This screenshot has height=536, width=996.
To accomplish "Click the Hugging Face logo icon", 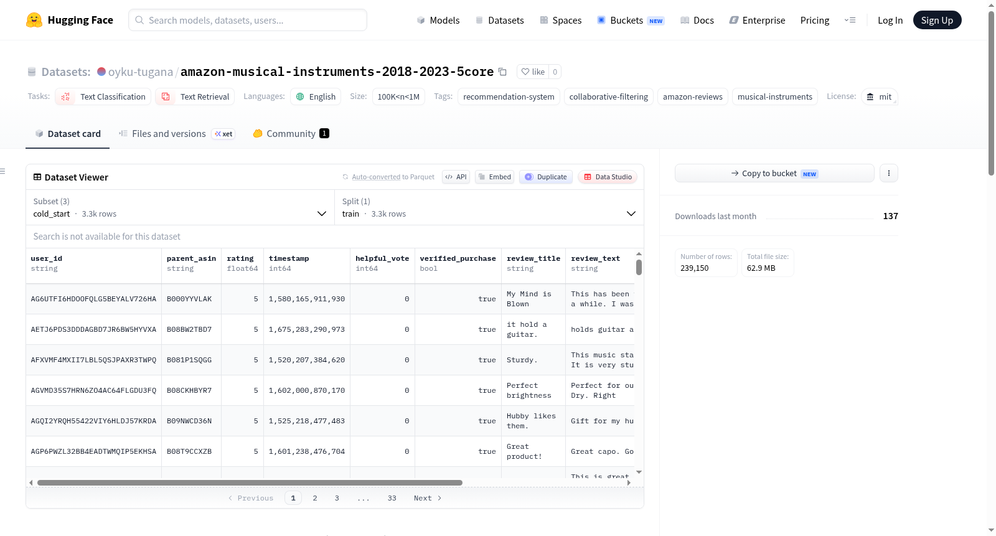I will [34, 20].
